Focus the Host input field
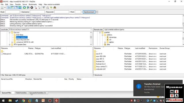 coord(12,12)
